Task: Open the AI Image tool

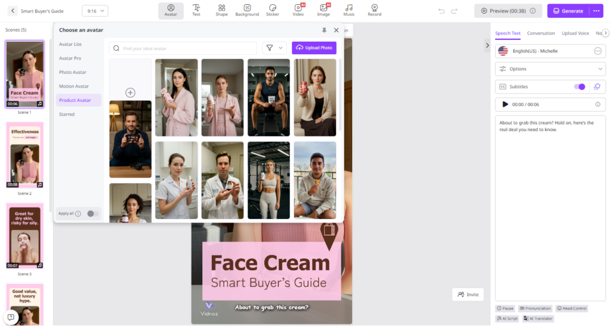Action: point(323,11)
